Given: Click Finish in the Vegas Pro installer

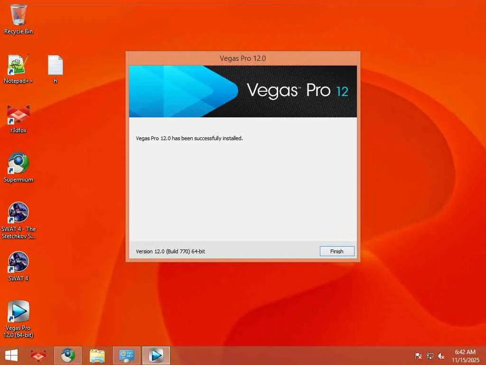Looking at the screenshot, I should (x=337, y=251).
